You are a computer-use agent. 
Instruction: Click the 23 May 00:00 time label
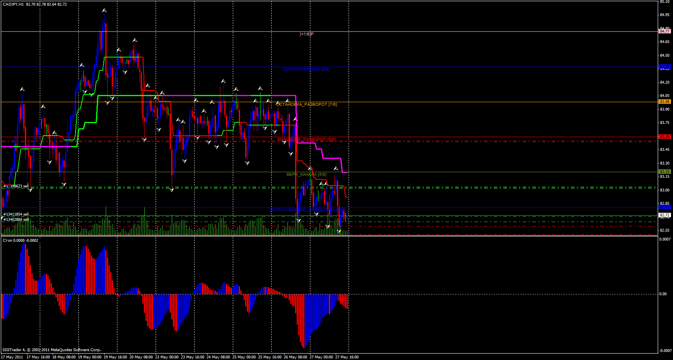click(167, 357)
